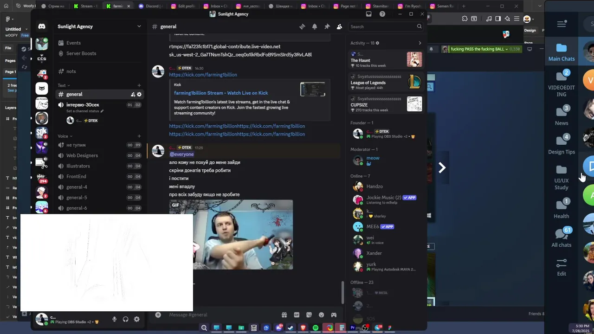Open the gift icon in message bar
This screenshot has width=594, height=334.
pyautogui.click(x=284, y=315)
